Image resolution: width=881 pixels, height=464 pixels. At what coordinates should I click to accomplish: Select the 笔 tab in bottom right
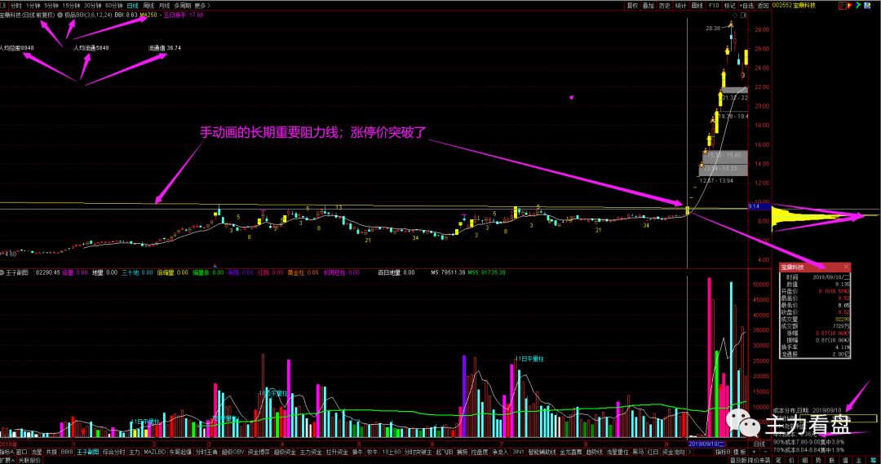(778, 460)
